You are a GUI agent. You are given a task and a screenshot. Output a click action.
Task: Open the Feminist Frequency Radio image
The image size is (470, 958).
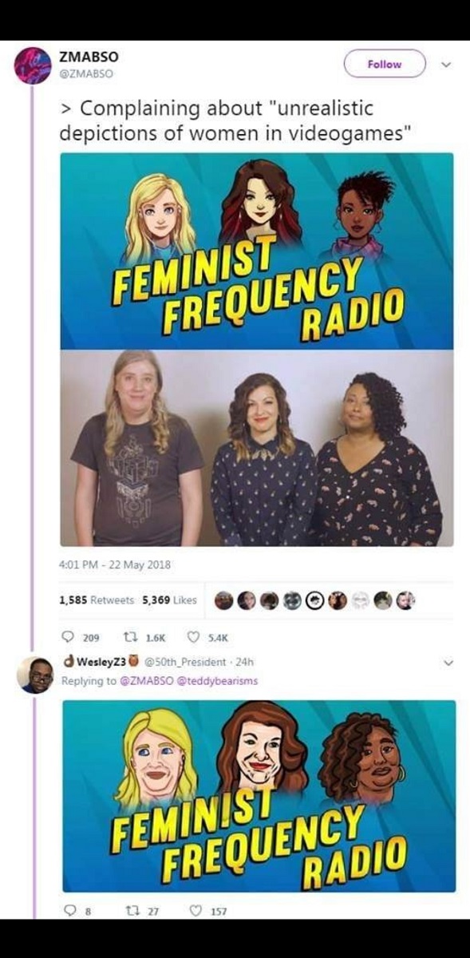coord(257,349)
